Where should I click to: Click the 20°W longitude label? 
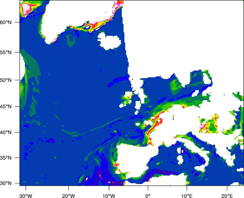click(x=69, y=196)
